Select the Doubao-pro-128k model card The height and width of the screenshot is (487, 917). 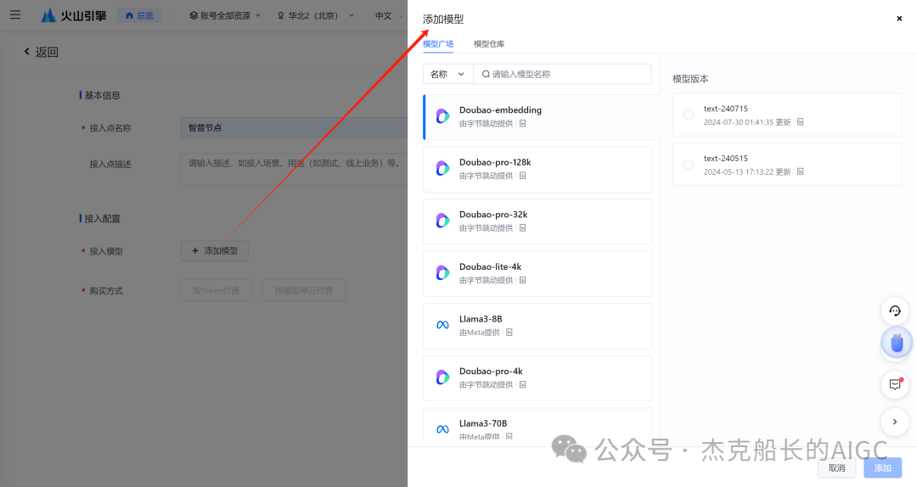pyautogui.click(x=537, y=170)
